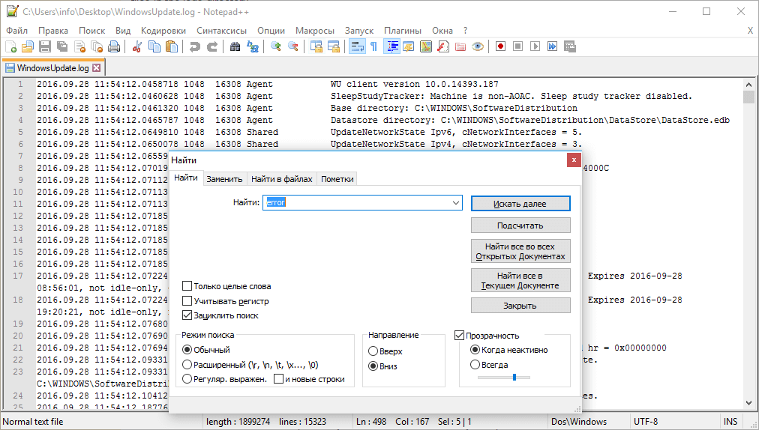Toggle 'Прозрачность' checkbox
Viewport: 759px width, 430px height.
459,335
